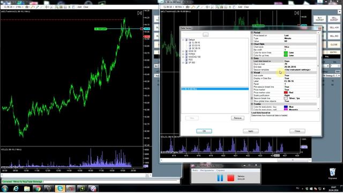This screenshot has width=343, height=193.
Task: Click the End date value 26.04.2016
Action: pos(290,67)
